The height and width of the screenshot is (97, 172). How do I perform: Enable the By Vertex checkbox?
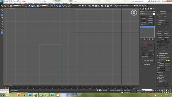click(141, 47)
